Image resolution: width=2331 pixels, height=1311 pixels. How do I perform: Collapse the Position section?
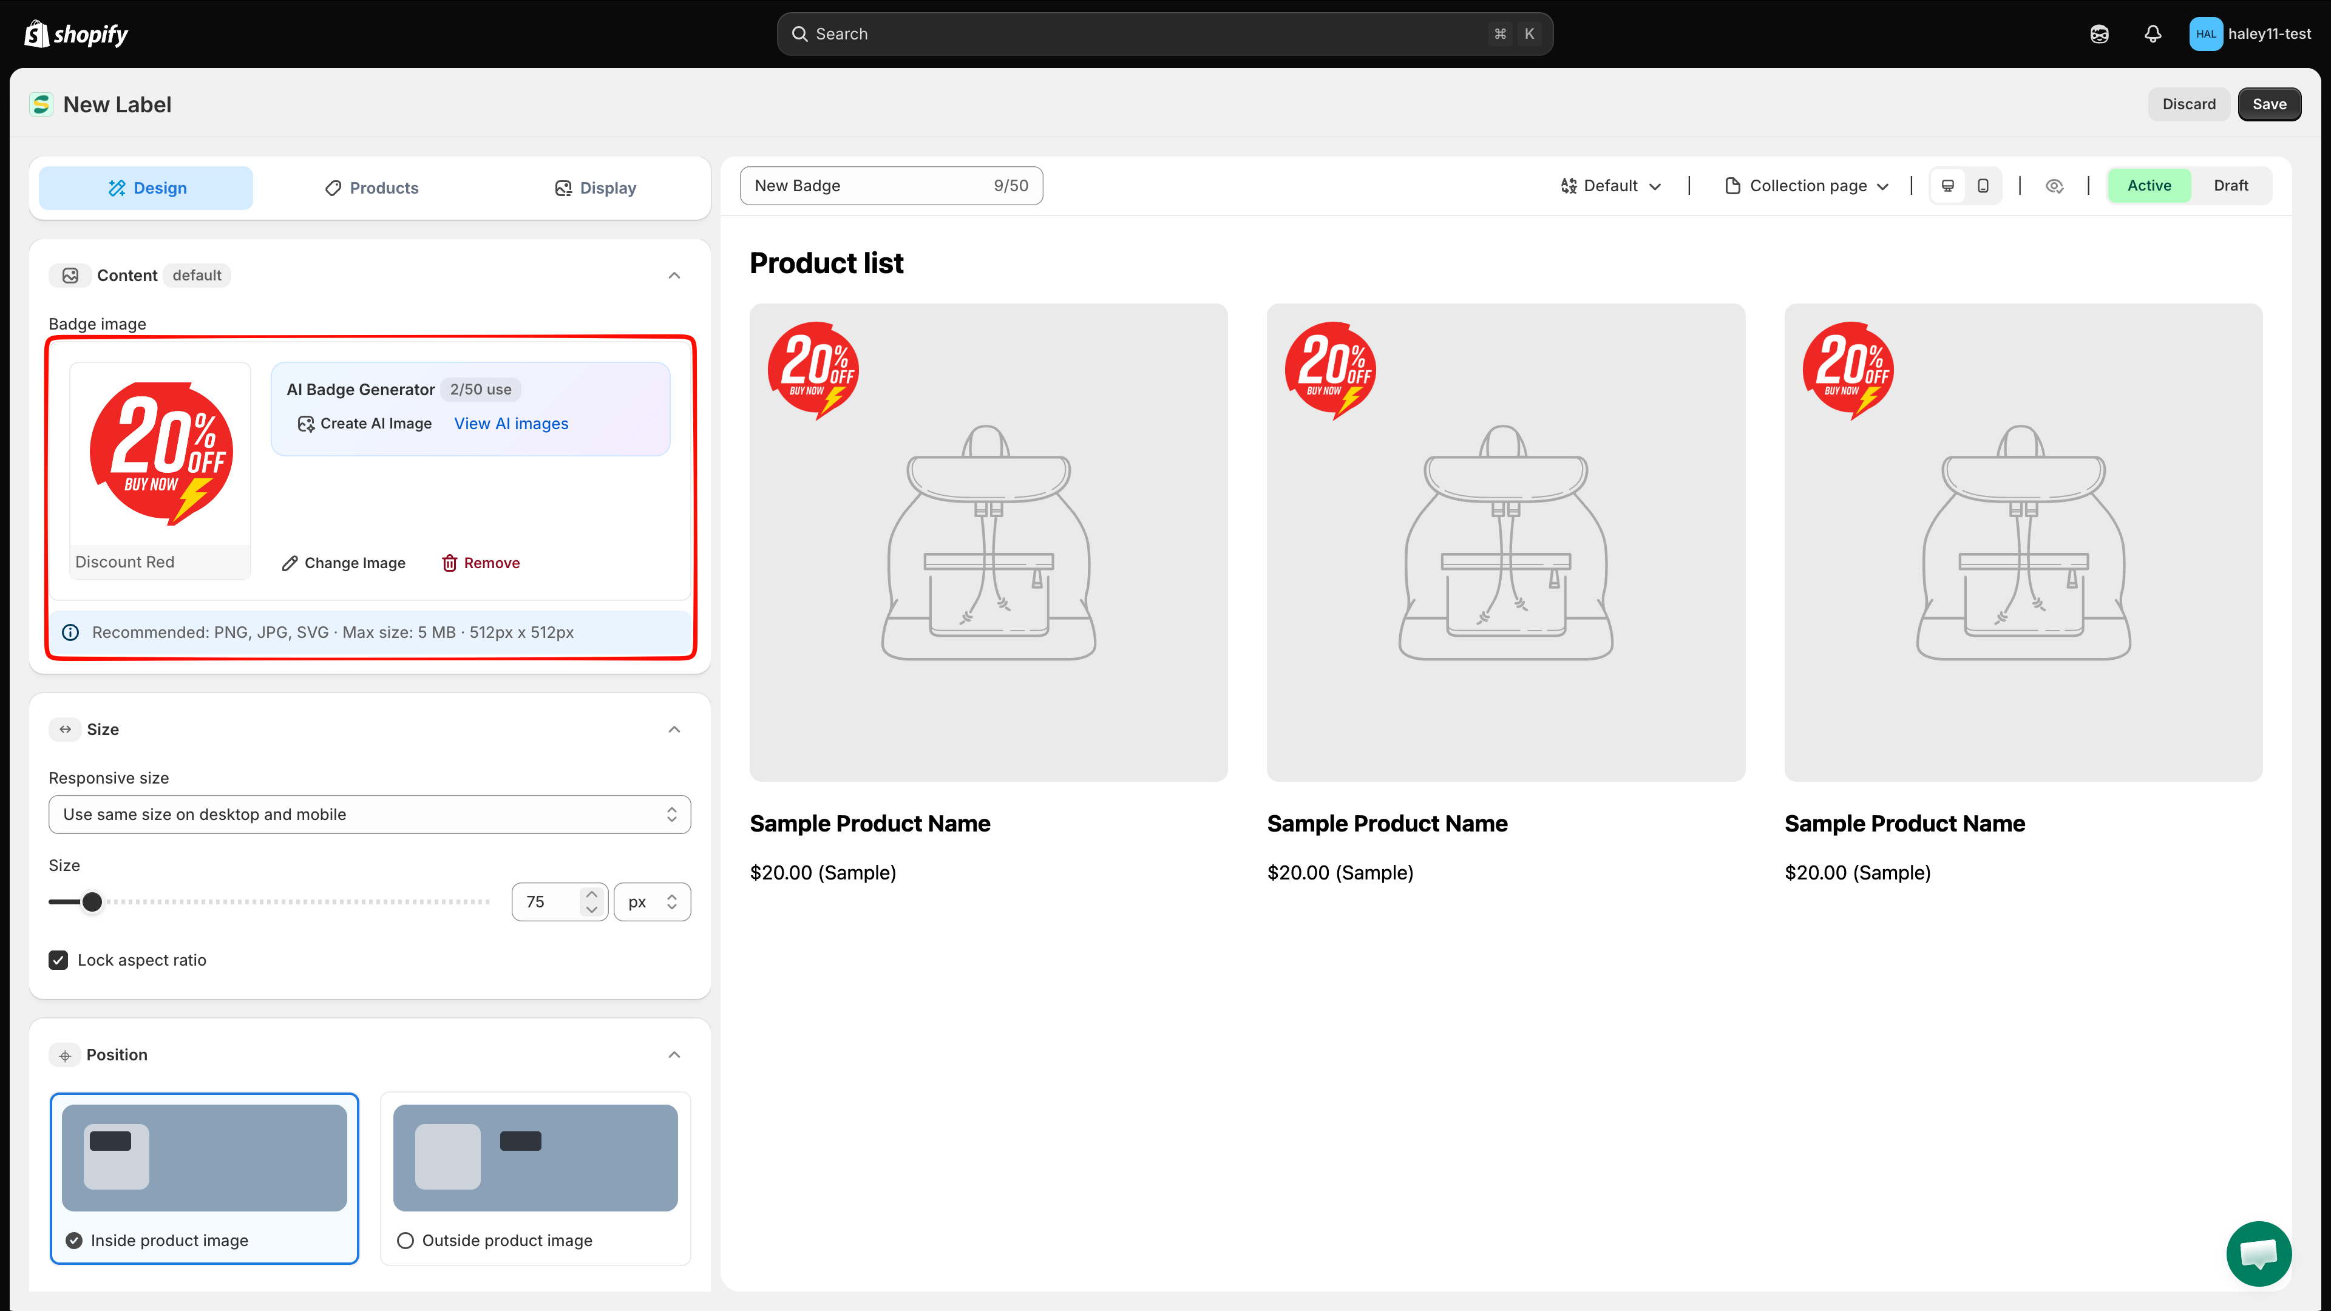(674, 1055)
